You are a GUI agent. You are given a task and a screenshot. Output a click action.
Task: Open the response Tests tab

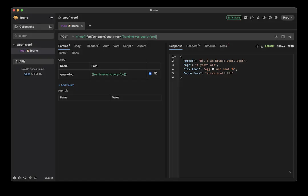pos(224,46)
